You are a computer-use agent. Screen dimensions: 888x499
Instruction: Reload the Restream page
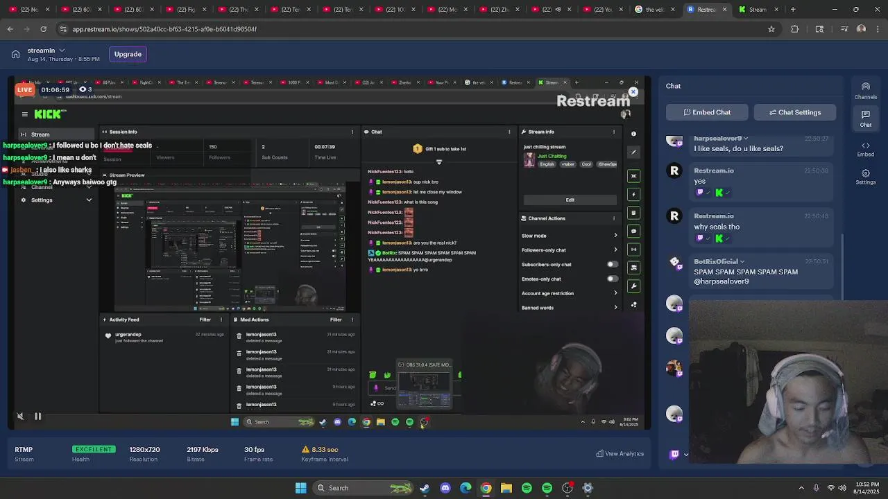tap(43, 29)
